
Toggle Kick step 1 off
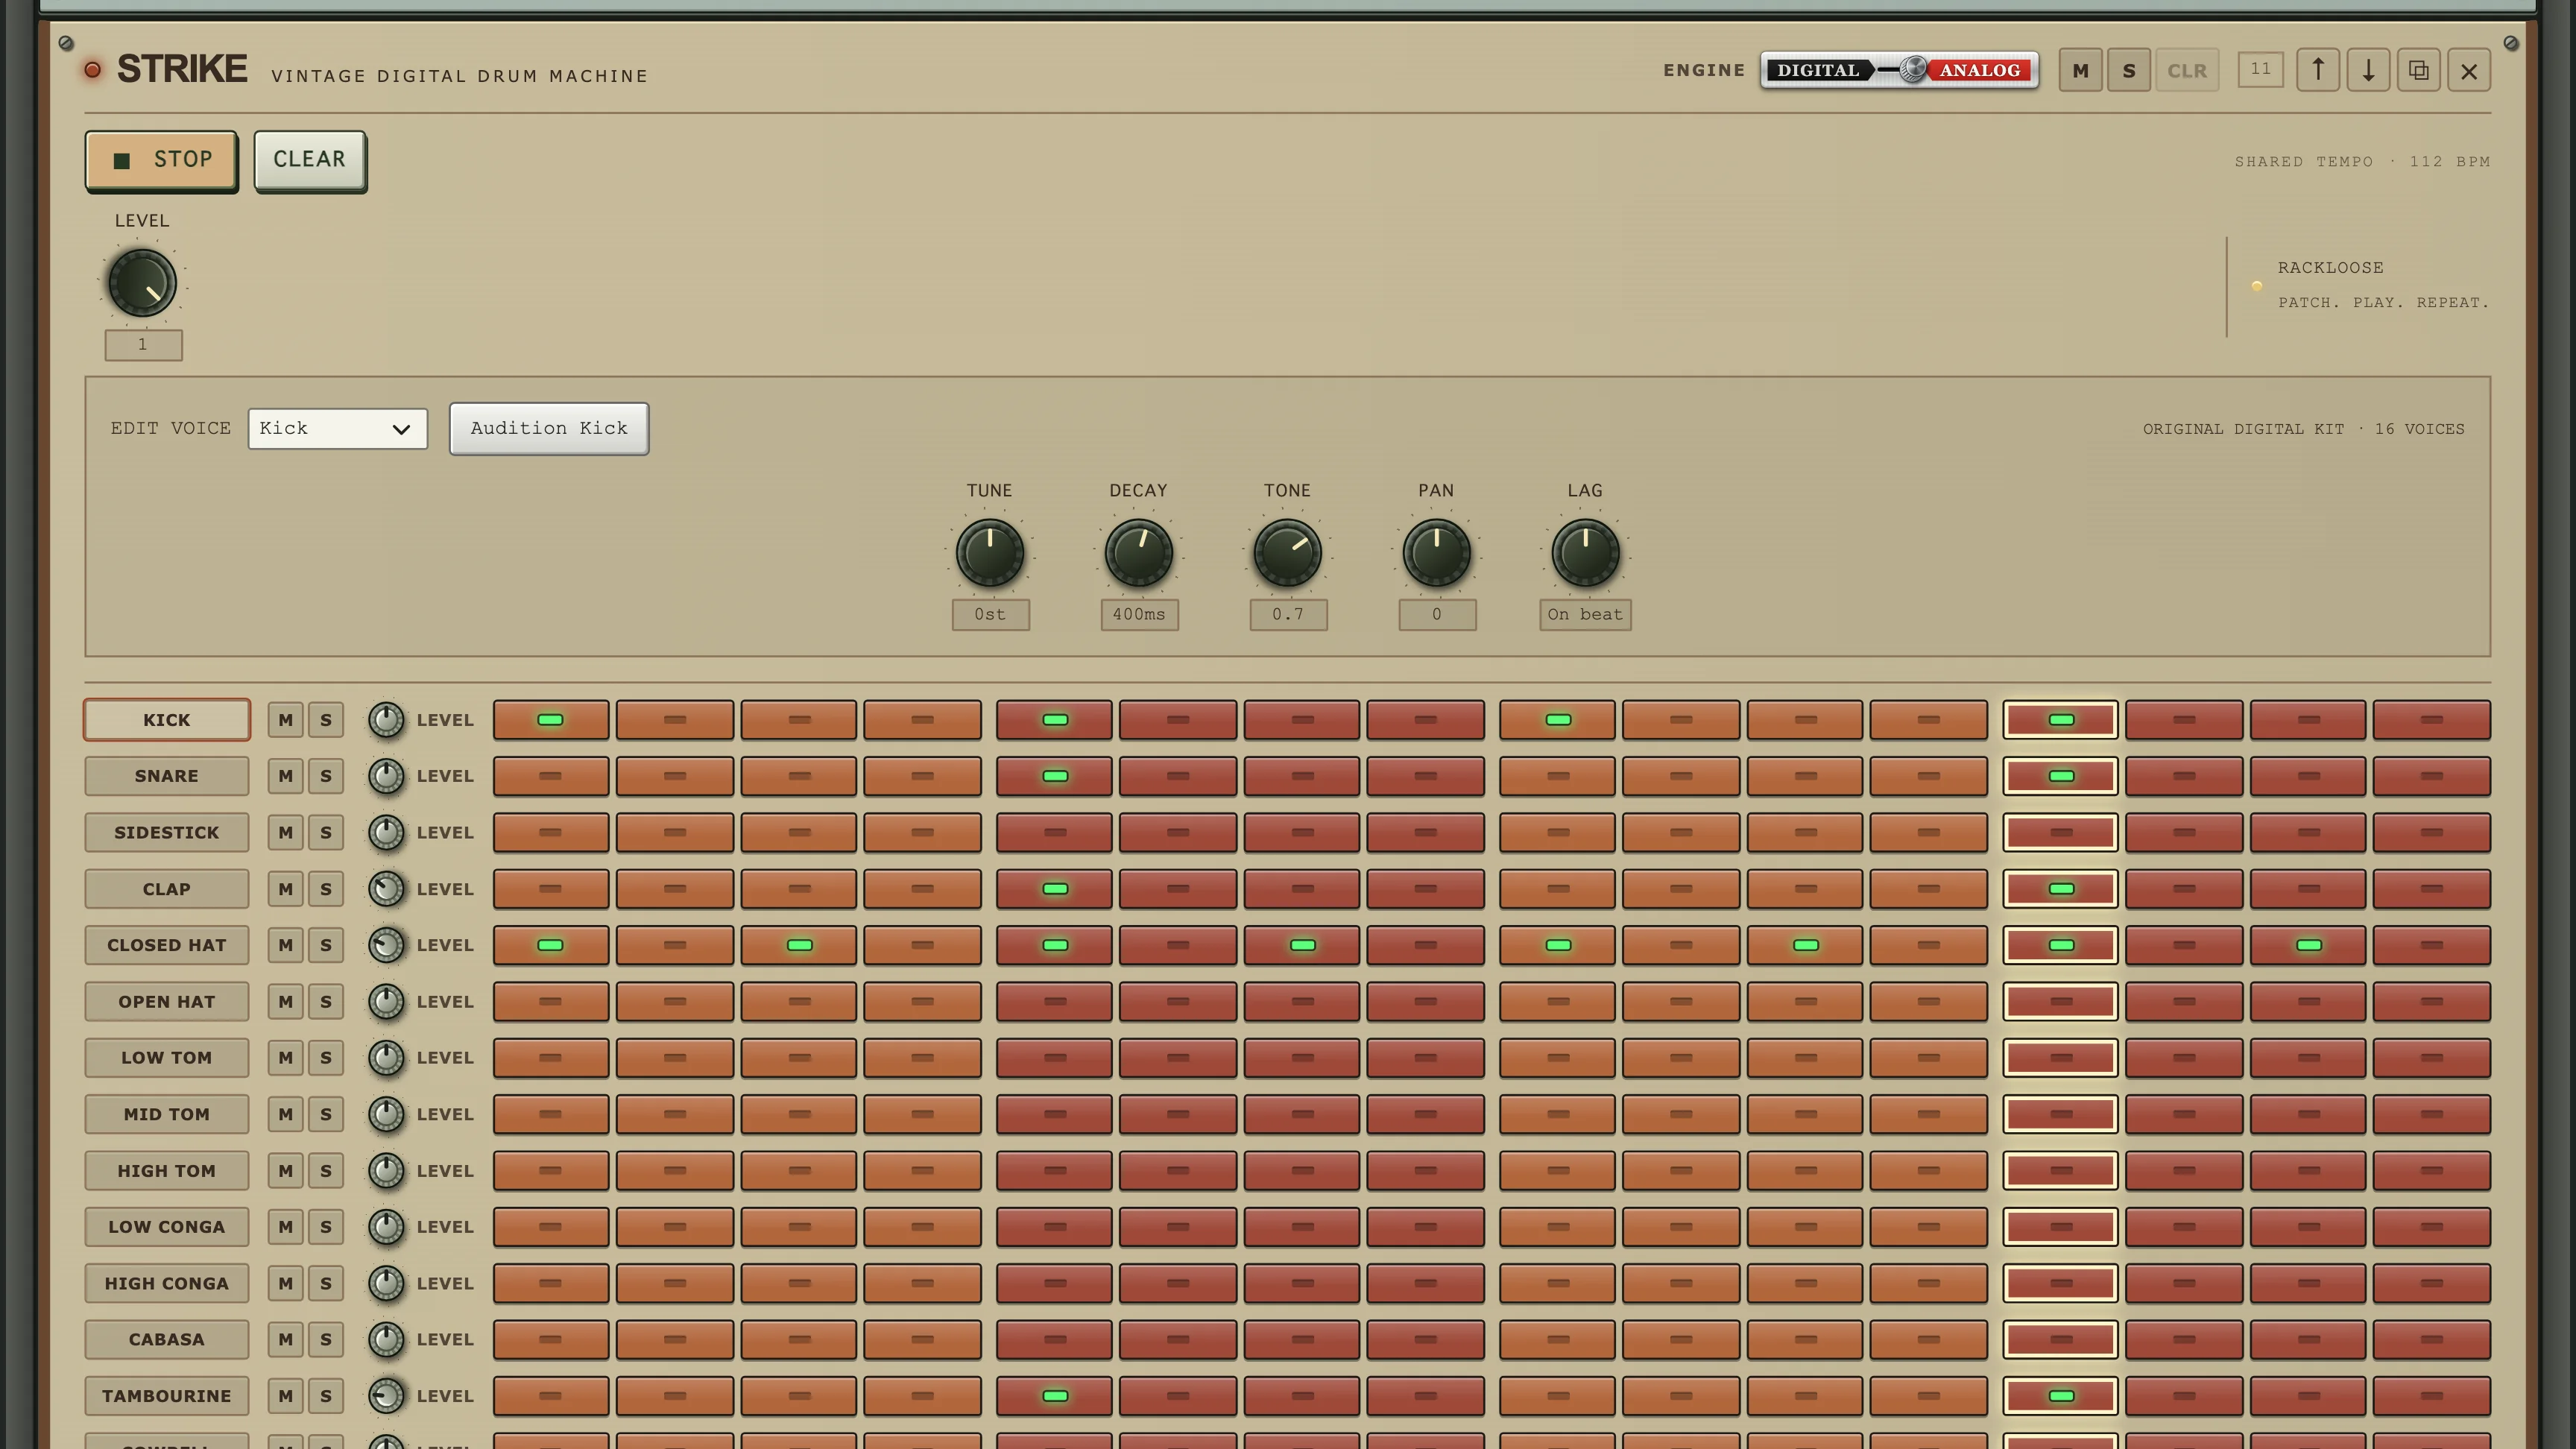551,720
